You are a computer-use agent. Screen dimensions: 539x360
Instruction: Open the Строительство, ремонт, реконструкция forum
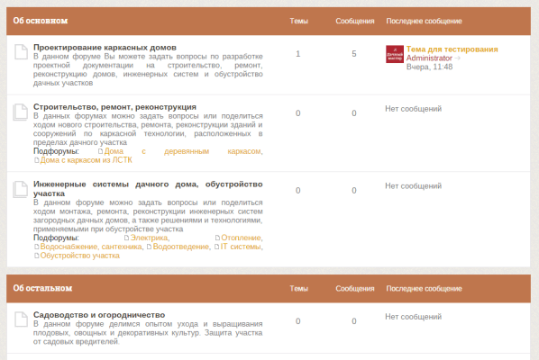pyautogui.click(x=114, y=107)
